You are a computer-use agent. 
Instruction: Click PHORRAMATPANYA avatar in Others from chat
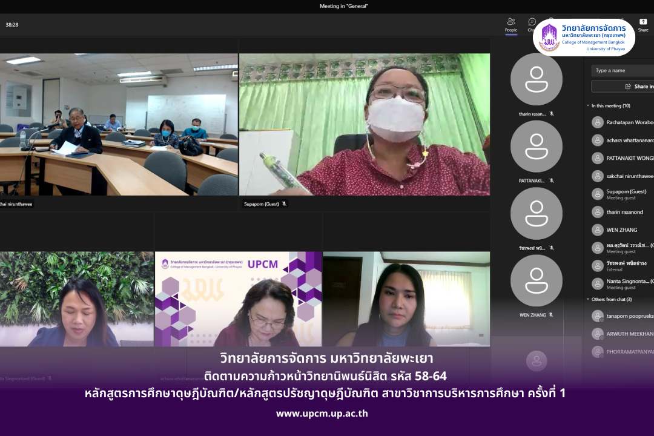pos(598,352)
